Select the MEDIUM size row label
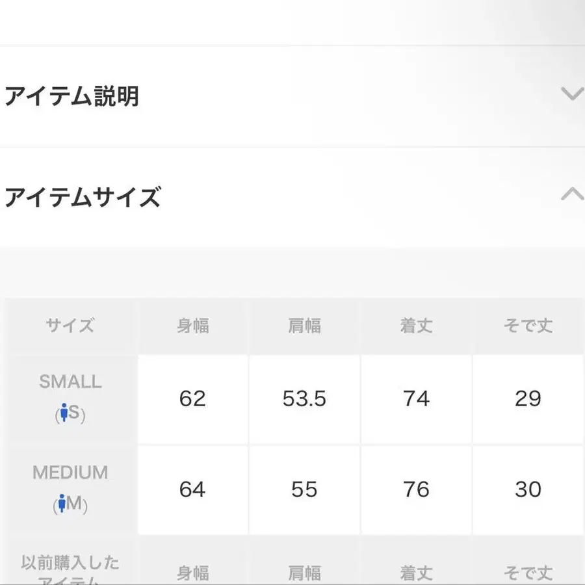This screenshot has width=585, height=585. point(70,473)
